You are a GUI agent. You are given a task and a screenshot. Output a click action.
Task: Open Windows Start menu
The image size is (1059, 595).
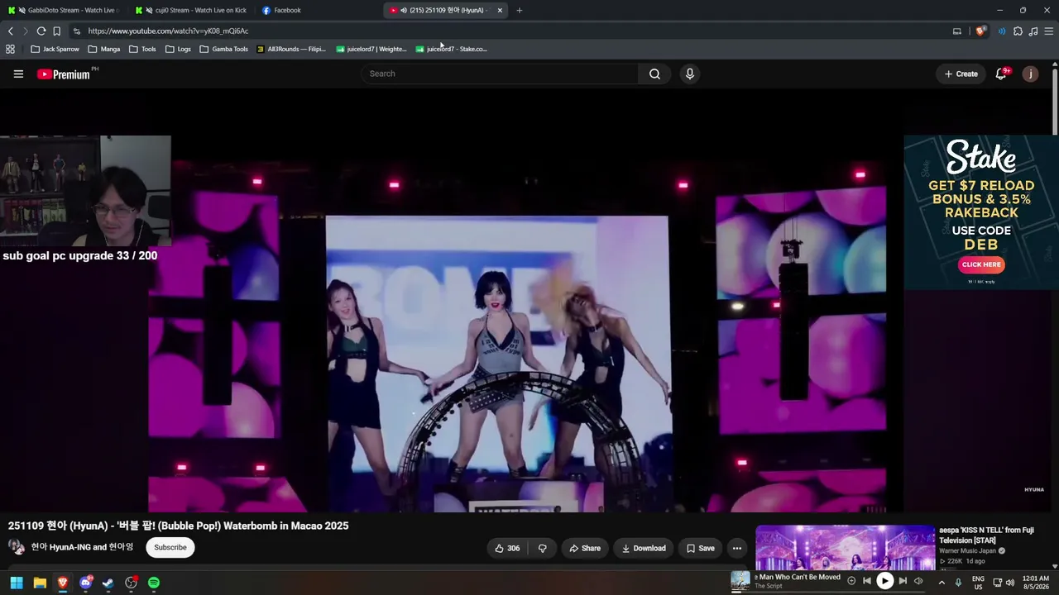(16, 583)
